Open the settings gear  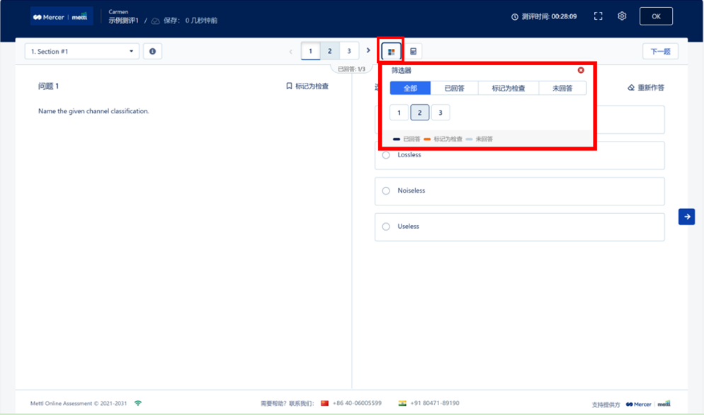pos(622,16)
